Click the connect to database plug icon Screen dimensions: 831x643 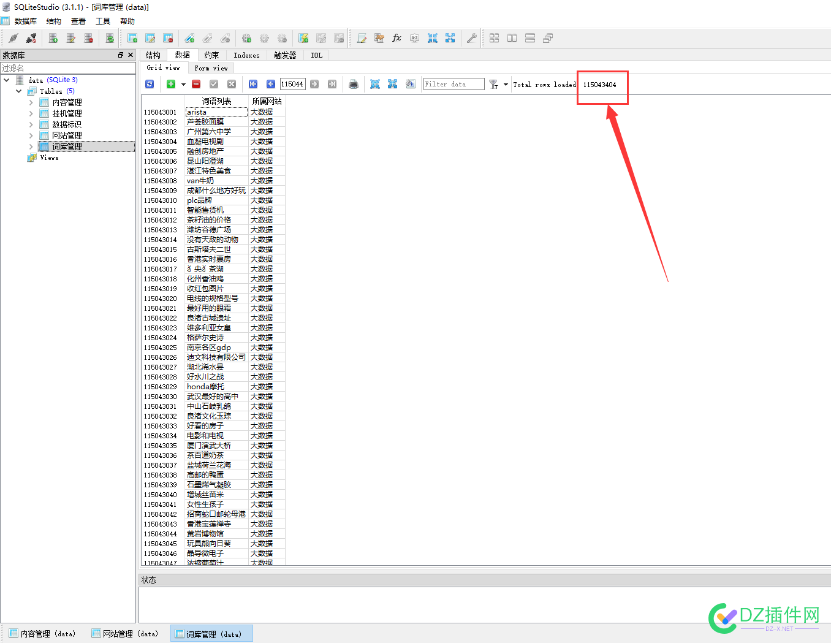[13, 38]
